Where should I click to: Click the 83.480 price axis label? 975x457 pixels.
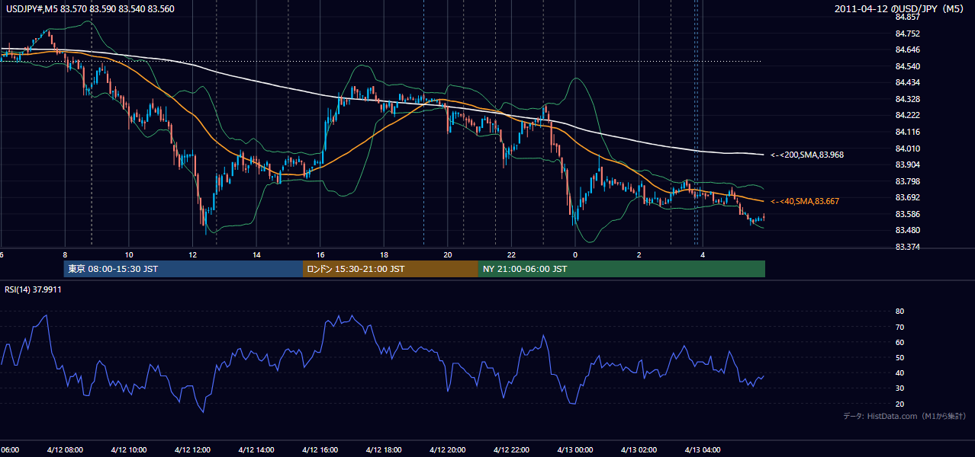[x=907, y=230]
